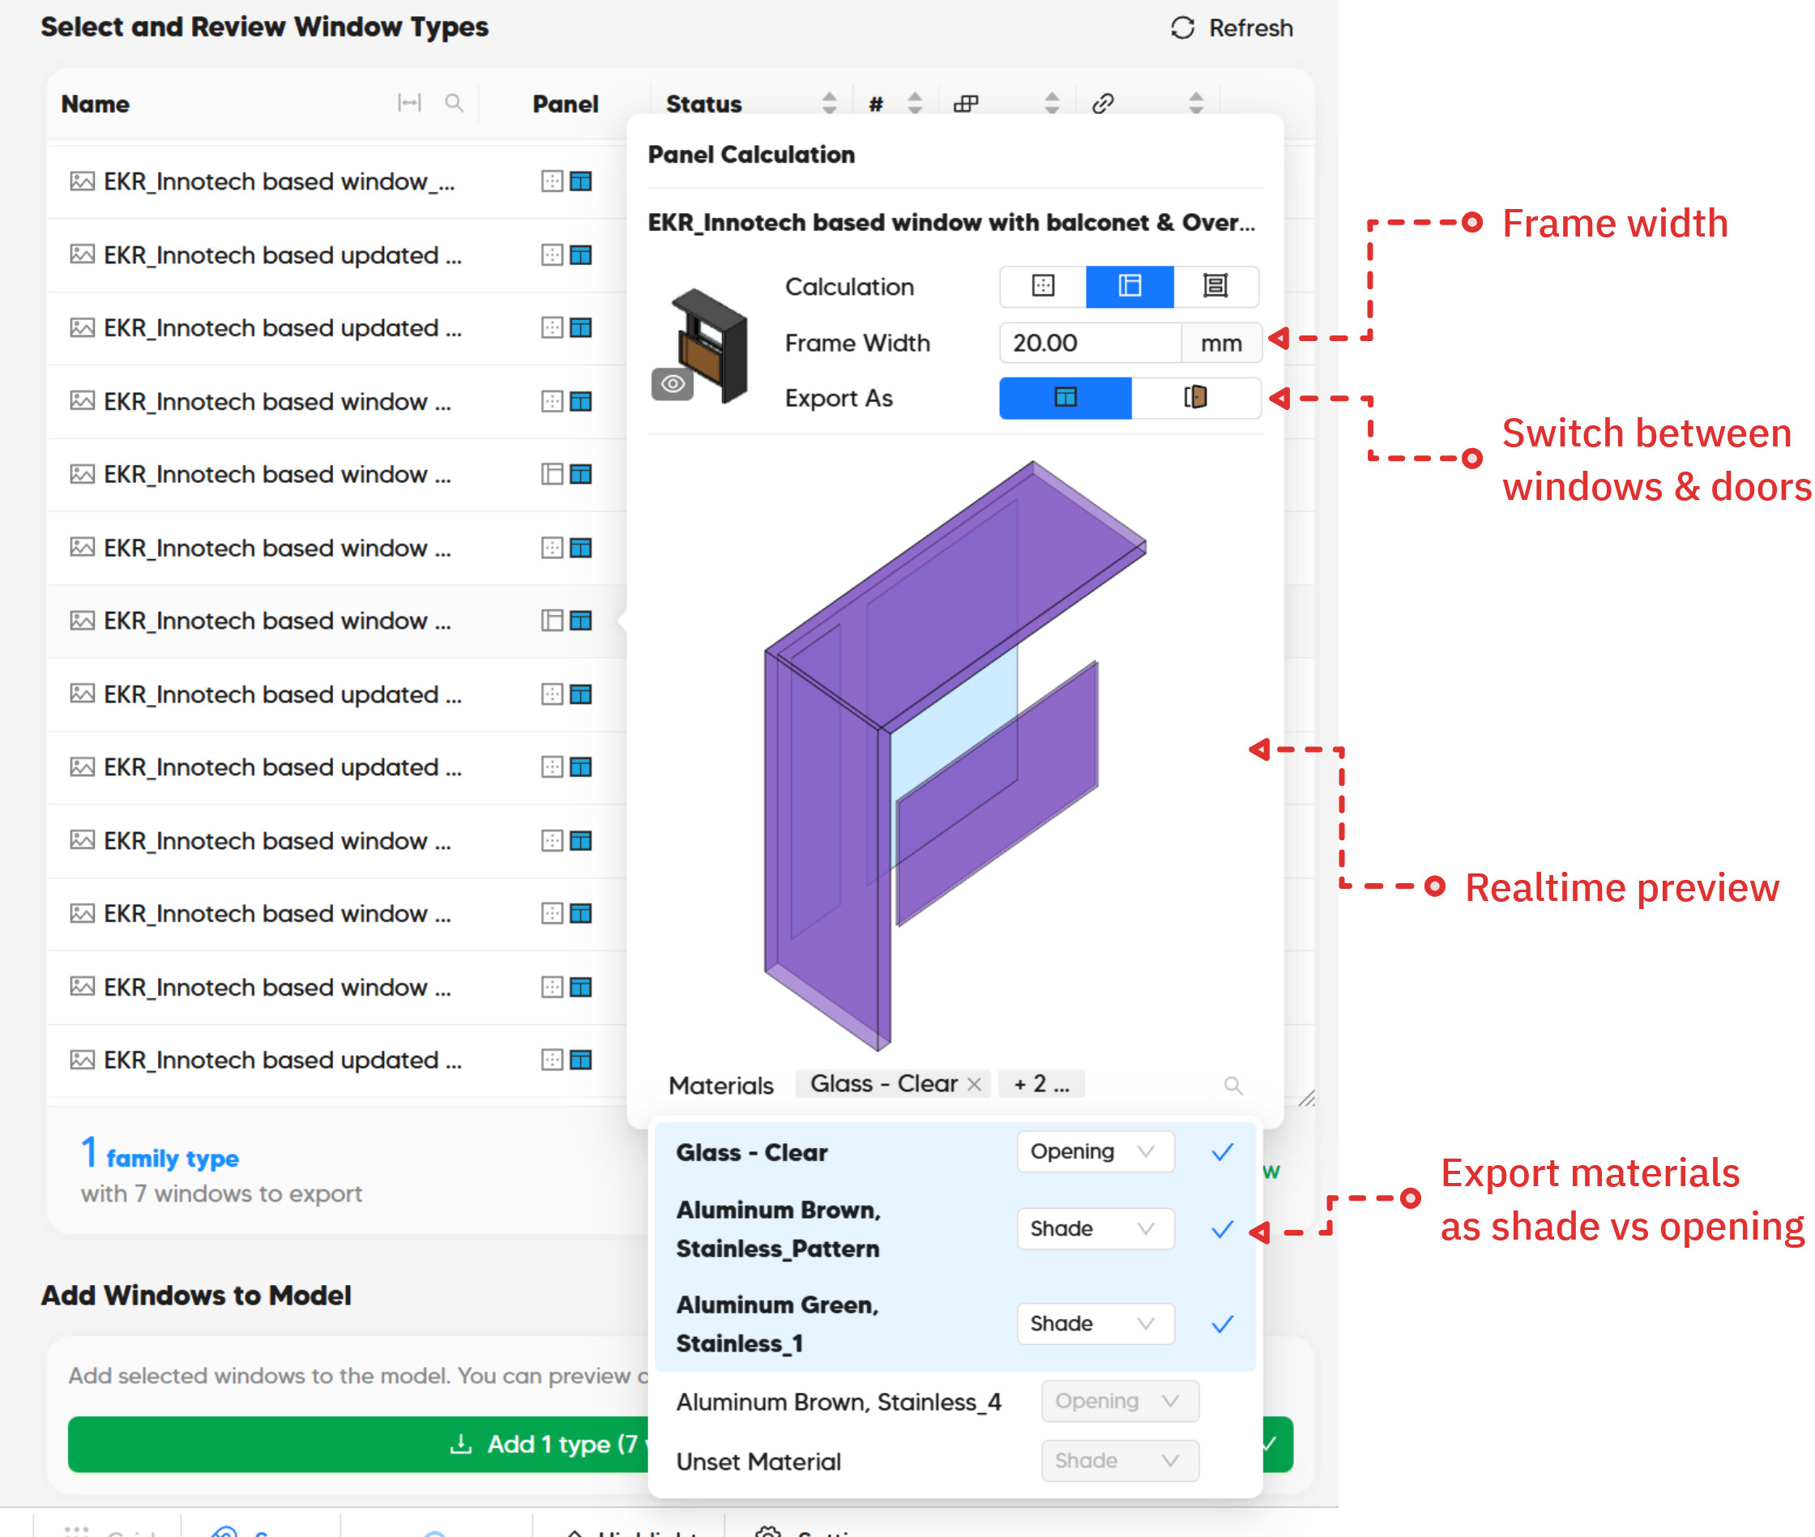Export as window icon option
The height and width of the screenshot is (1537, 1815).
1065,397
